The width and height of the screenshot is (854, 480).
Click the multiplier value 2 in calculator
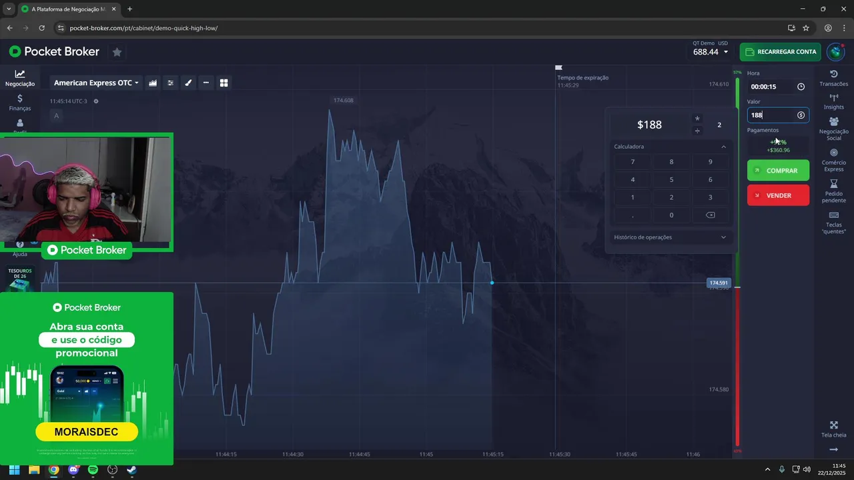pyautogui.click(x=719, y=125)
